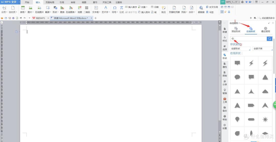Viewport: 276px width, 142px height.
Task: Open the 选择 selection sidebar panel
Action: (225, 48)
